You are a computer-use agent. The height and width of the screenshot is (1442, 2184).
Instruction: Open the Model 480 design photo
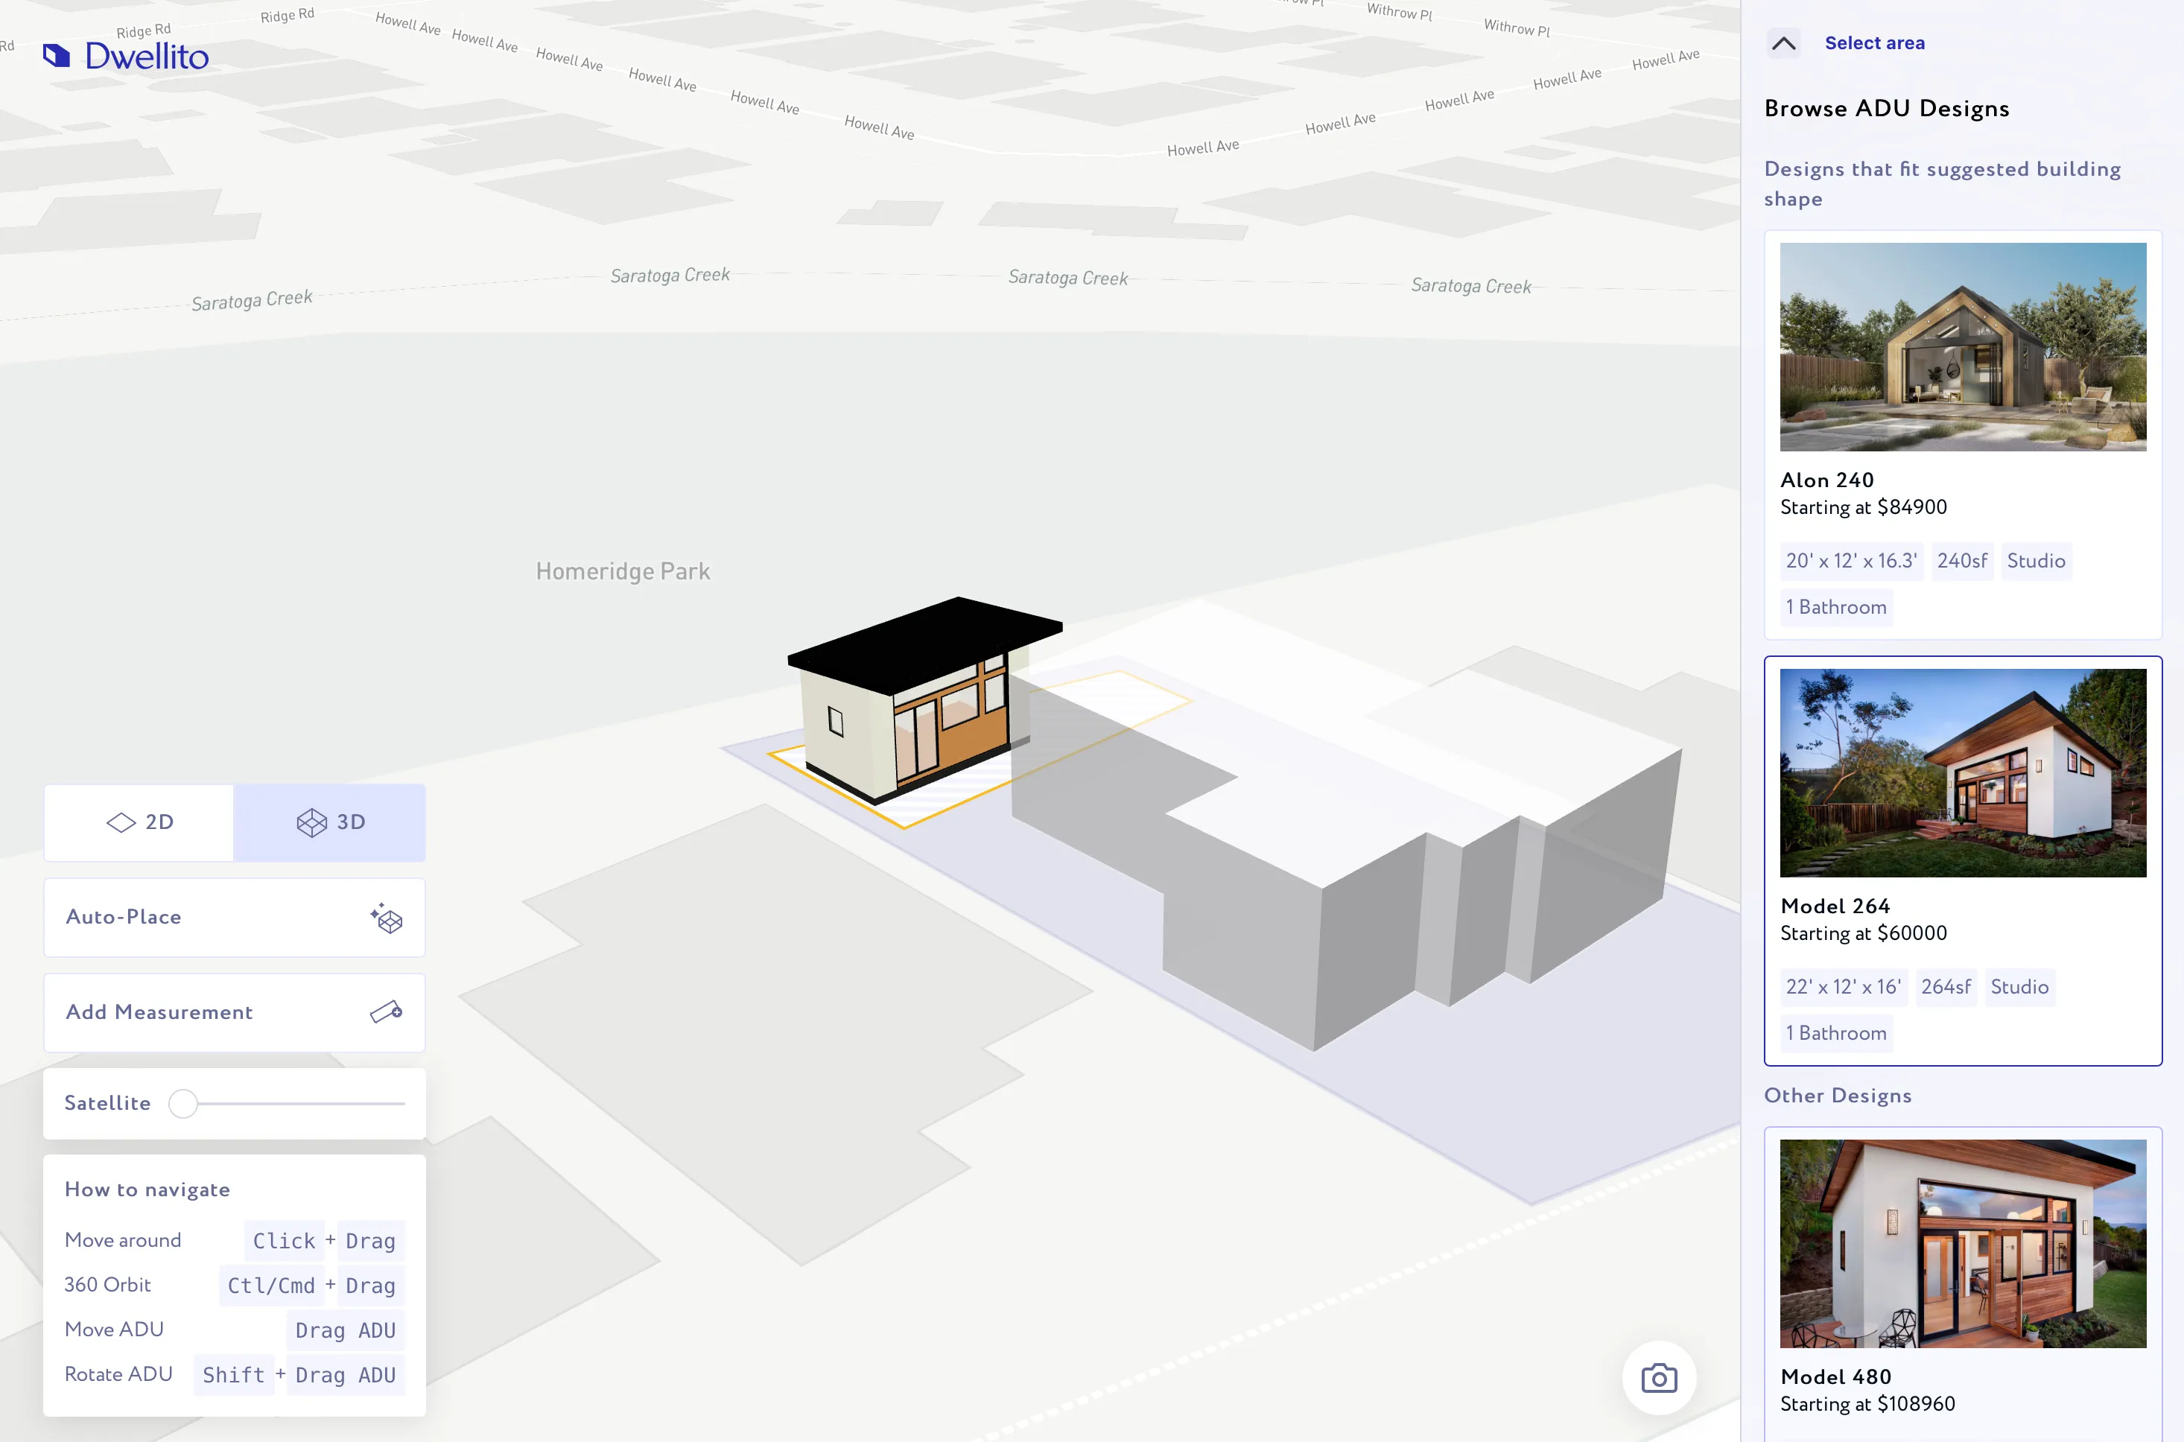click(x=1962, y=1243)
